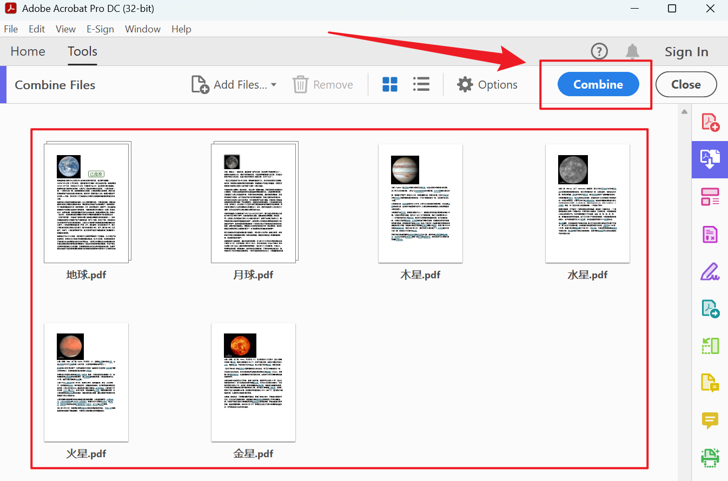This screenshot has width=728, height=481.
Task: Switch to the Home tab
Action: pos(28,51)
